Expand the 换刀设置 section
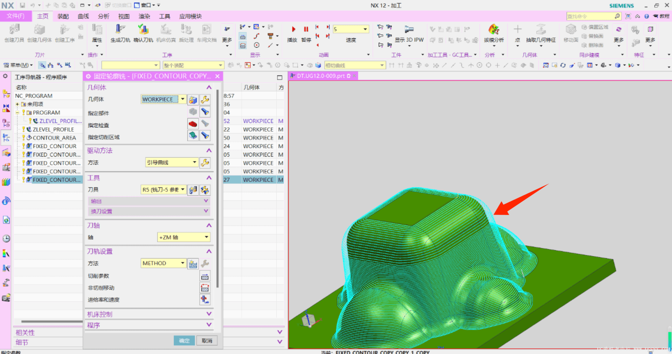 [148, 211]
